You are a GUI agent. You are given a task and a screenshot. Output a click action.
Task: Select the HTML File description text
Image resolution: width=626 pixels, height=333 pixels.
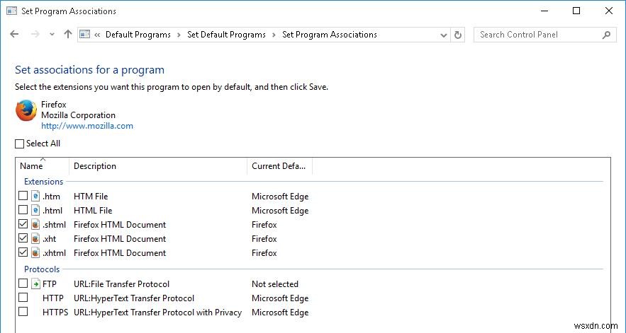tap(93, 210)
